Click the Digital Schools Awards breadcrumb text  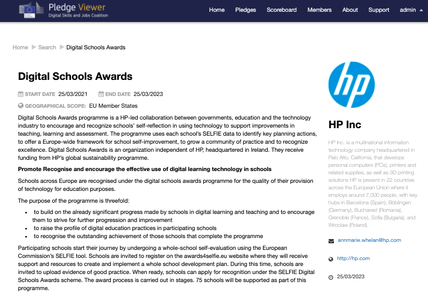[x=96, y=47]
